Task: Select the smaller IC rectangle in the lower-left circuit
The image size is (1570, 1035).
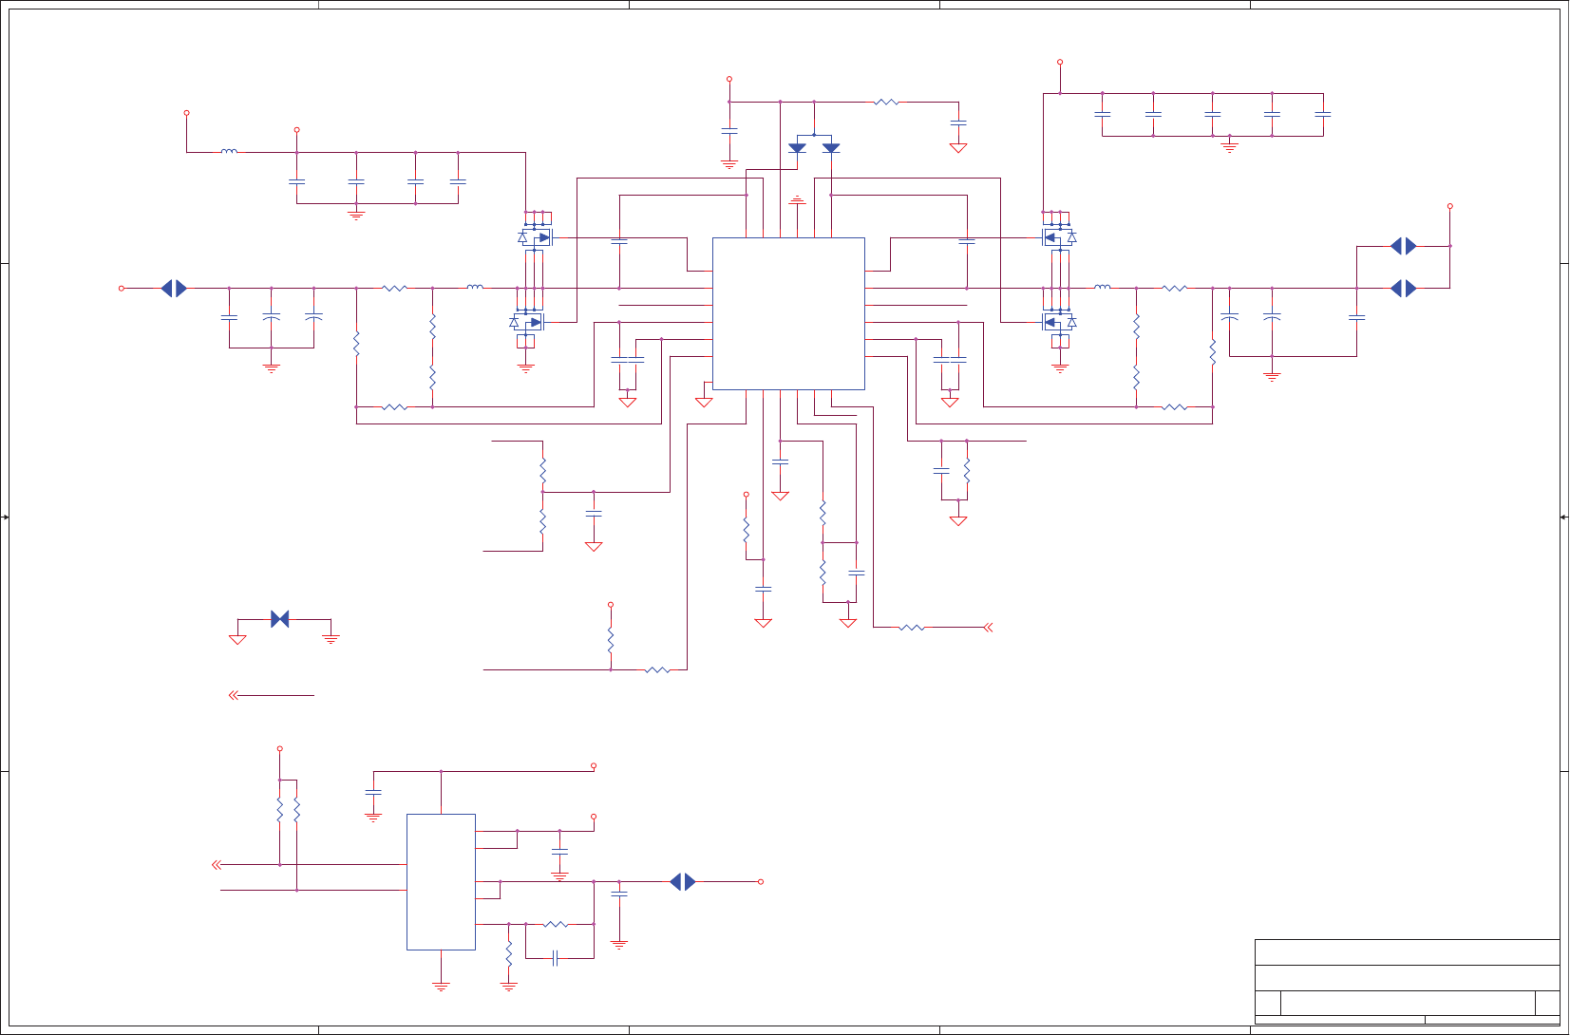Action: pyautogui.click(x=441, y=881)
